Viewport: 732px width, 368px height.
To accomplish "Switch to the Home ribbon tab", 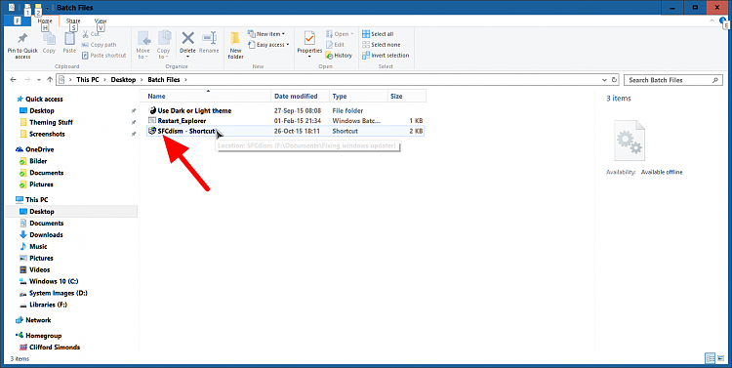I will (45, 20).
